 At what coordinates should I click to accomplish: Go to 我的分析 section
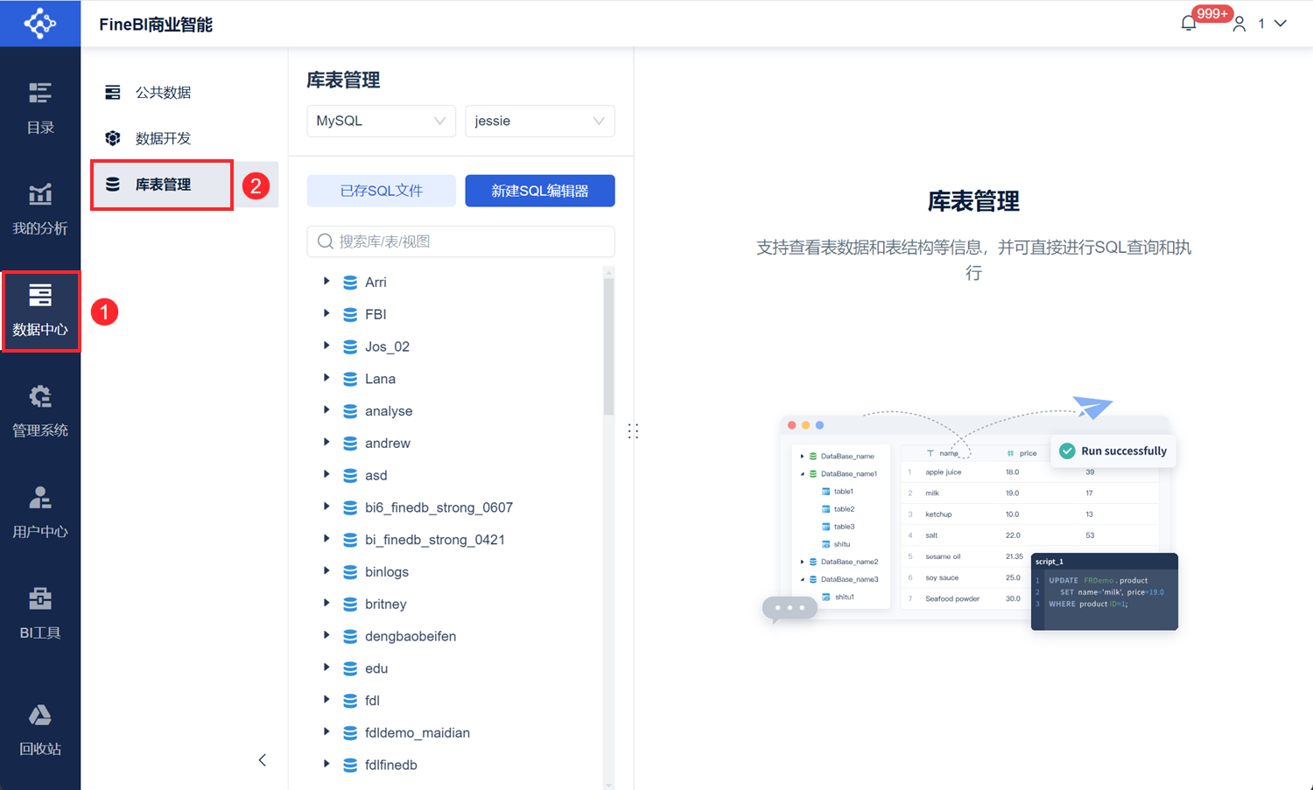(40, 210)
